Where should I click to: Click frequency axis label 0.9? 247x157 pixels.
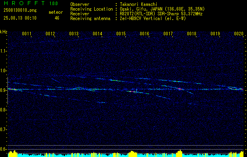pos(3,90)
